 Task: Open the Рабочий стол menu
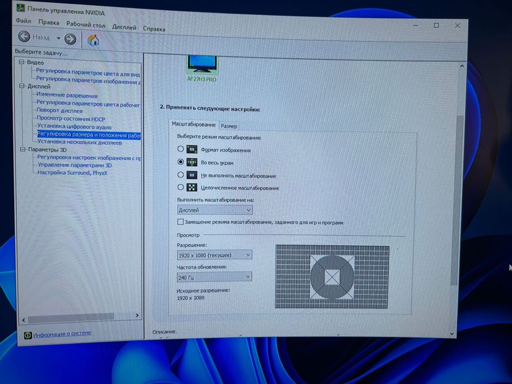(x=86, y=25)
